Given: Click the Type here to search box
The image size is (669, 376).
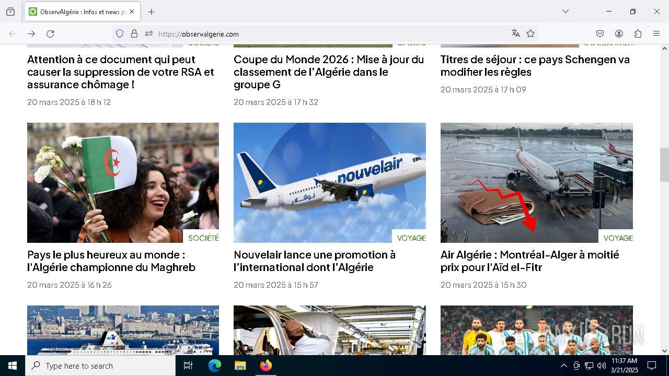Looking at the screenshot, I should 100,366.
